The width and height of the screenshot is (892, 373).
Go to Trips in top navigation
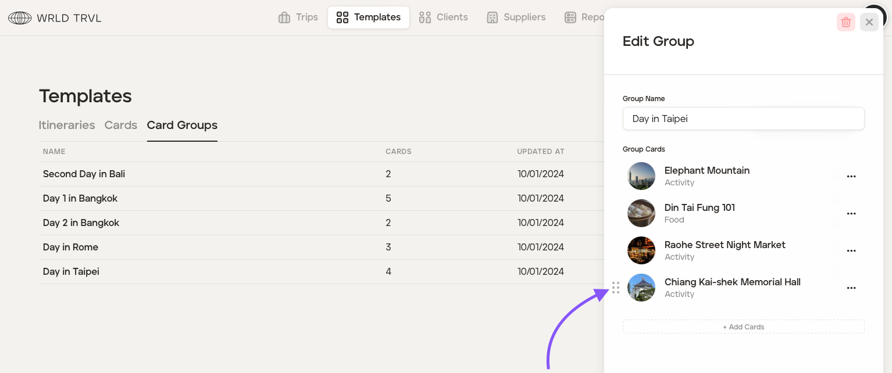point(298,17)
